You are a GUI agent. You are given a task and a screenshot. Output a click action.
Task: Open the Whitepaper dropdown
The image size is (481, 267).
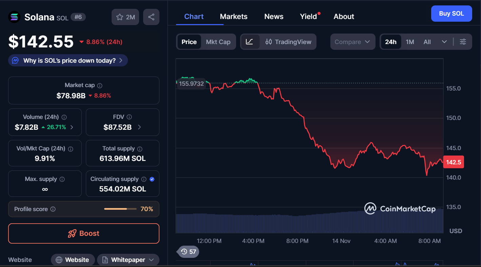128,260
